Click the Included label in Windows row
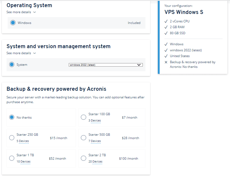The width and height of the screenshot is (230, 177). (134, 23)
